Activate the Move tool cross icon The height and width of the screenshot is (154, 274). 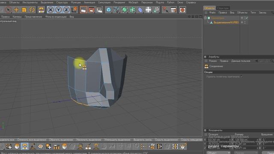click(16, 10)
